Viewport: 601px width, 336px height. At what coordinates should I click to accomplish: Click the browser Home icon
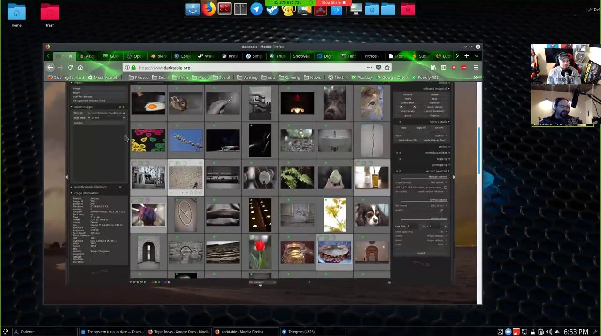click(x=80, y=68)
